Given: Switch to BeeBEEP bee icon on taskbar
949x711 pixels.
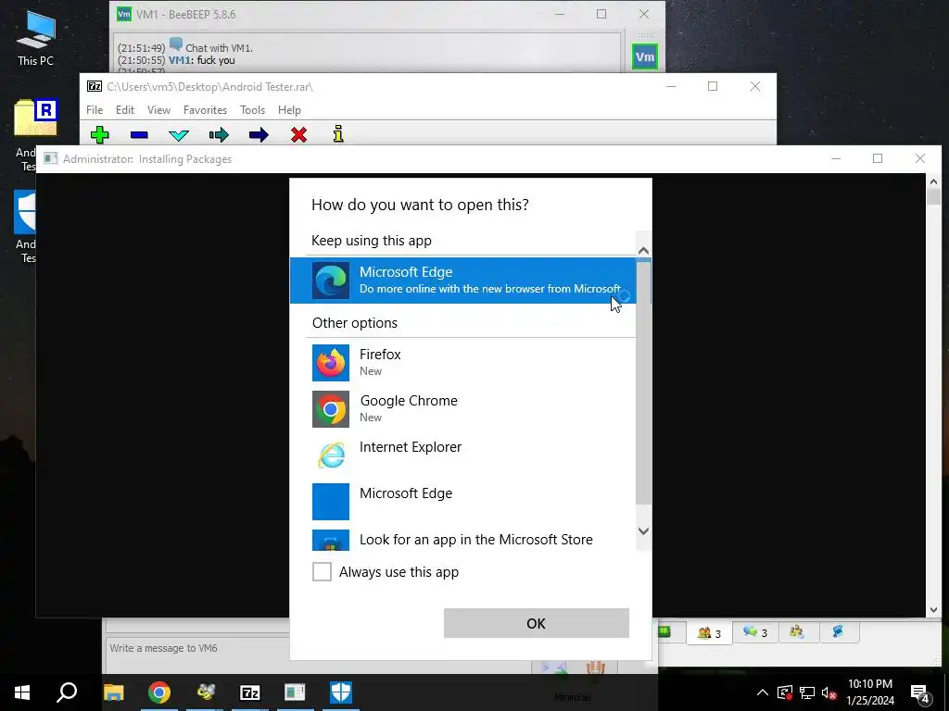Looking at the screenshot, I should 205,692.
